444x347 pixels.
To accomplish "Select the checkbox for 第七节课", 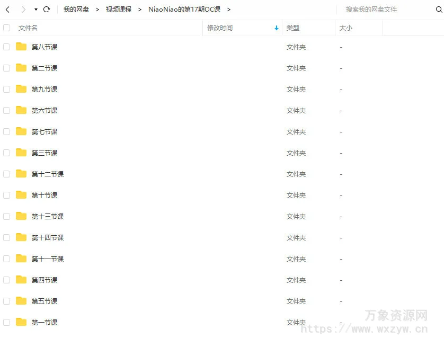I will [x=6, y=131].
